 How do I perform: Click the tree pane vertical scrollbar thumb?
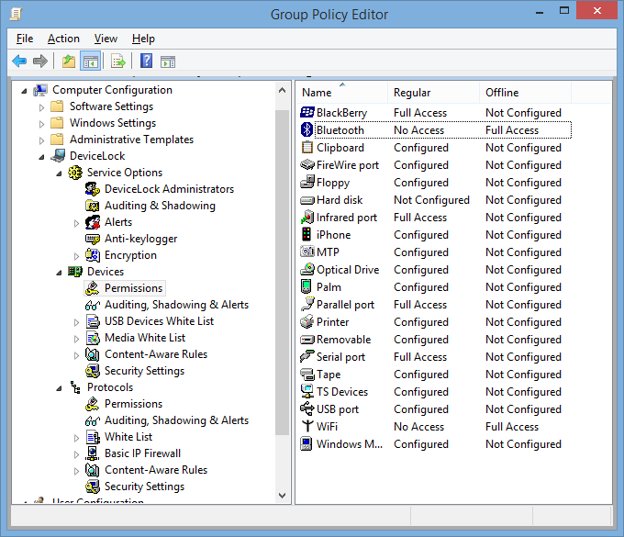coord(282,273)
